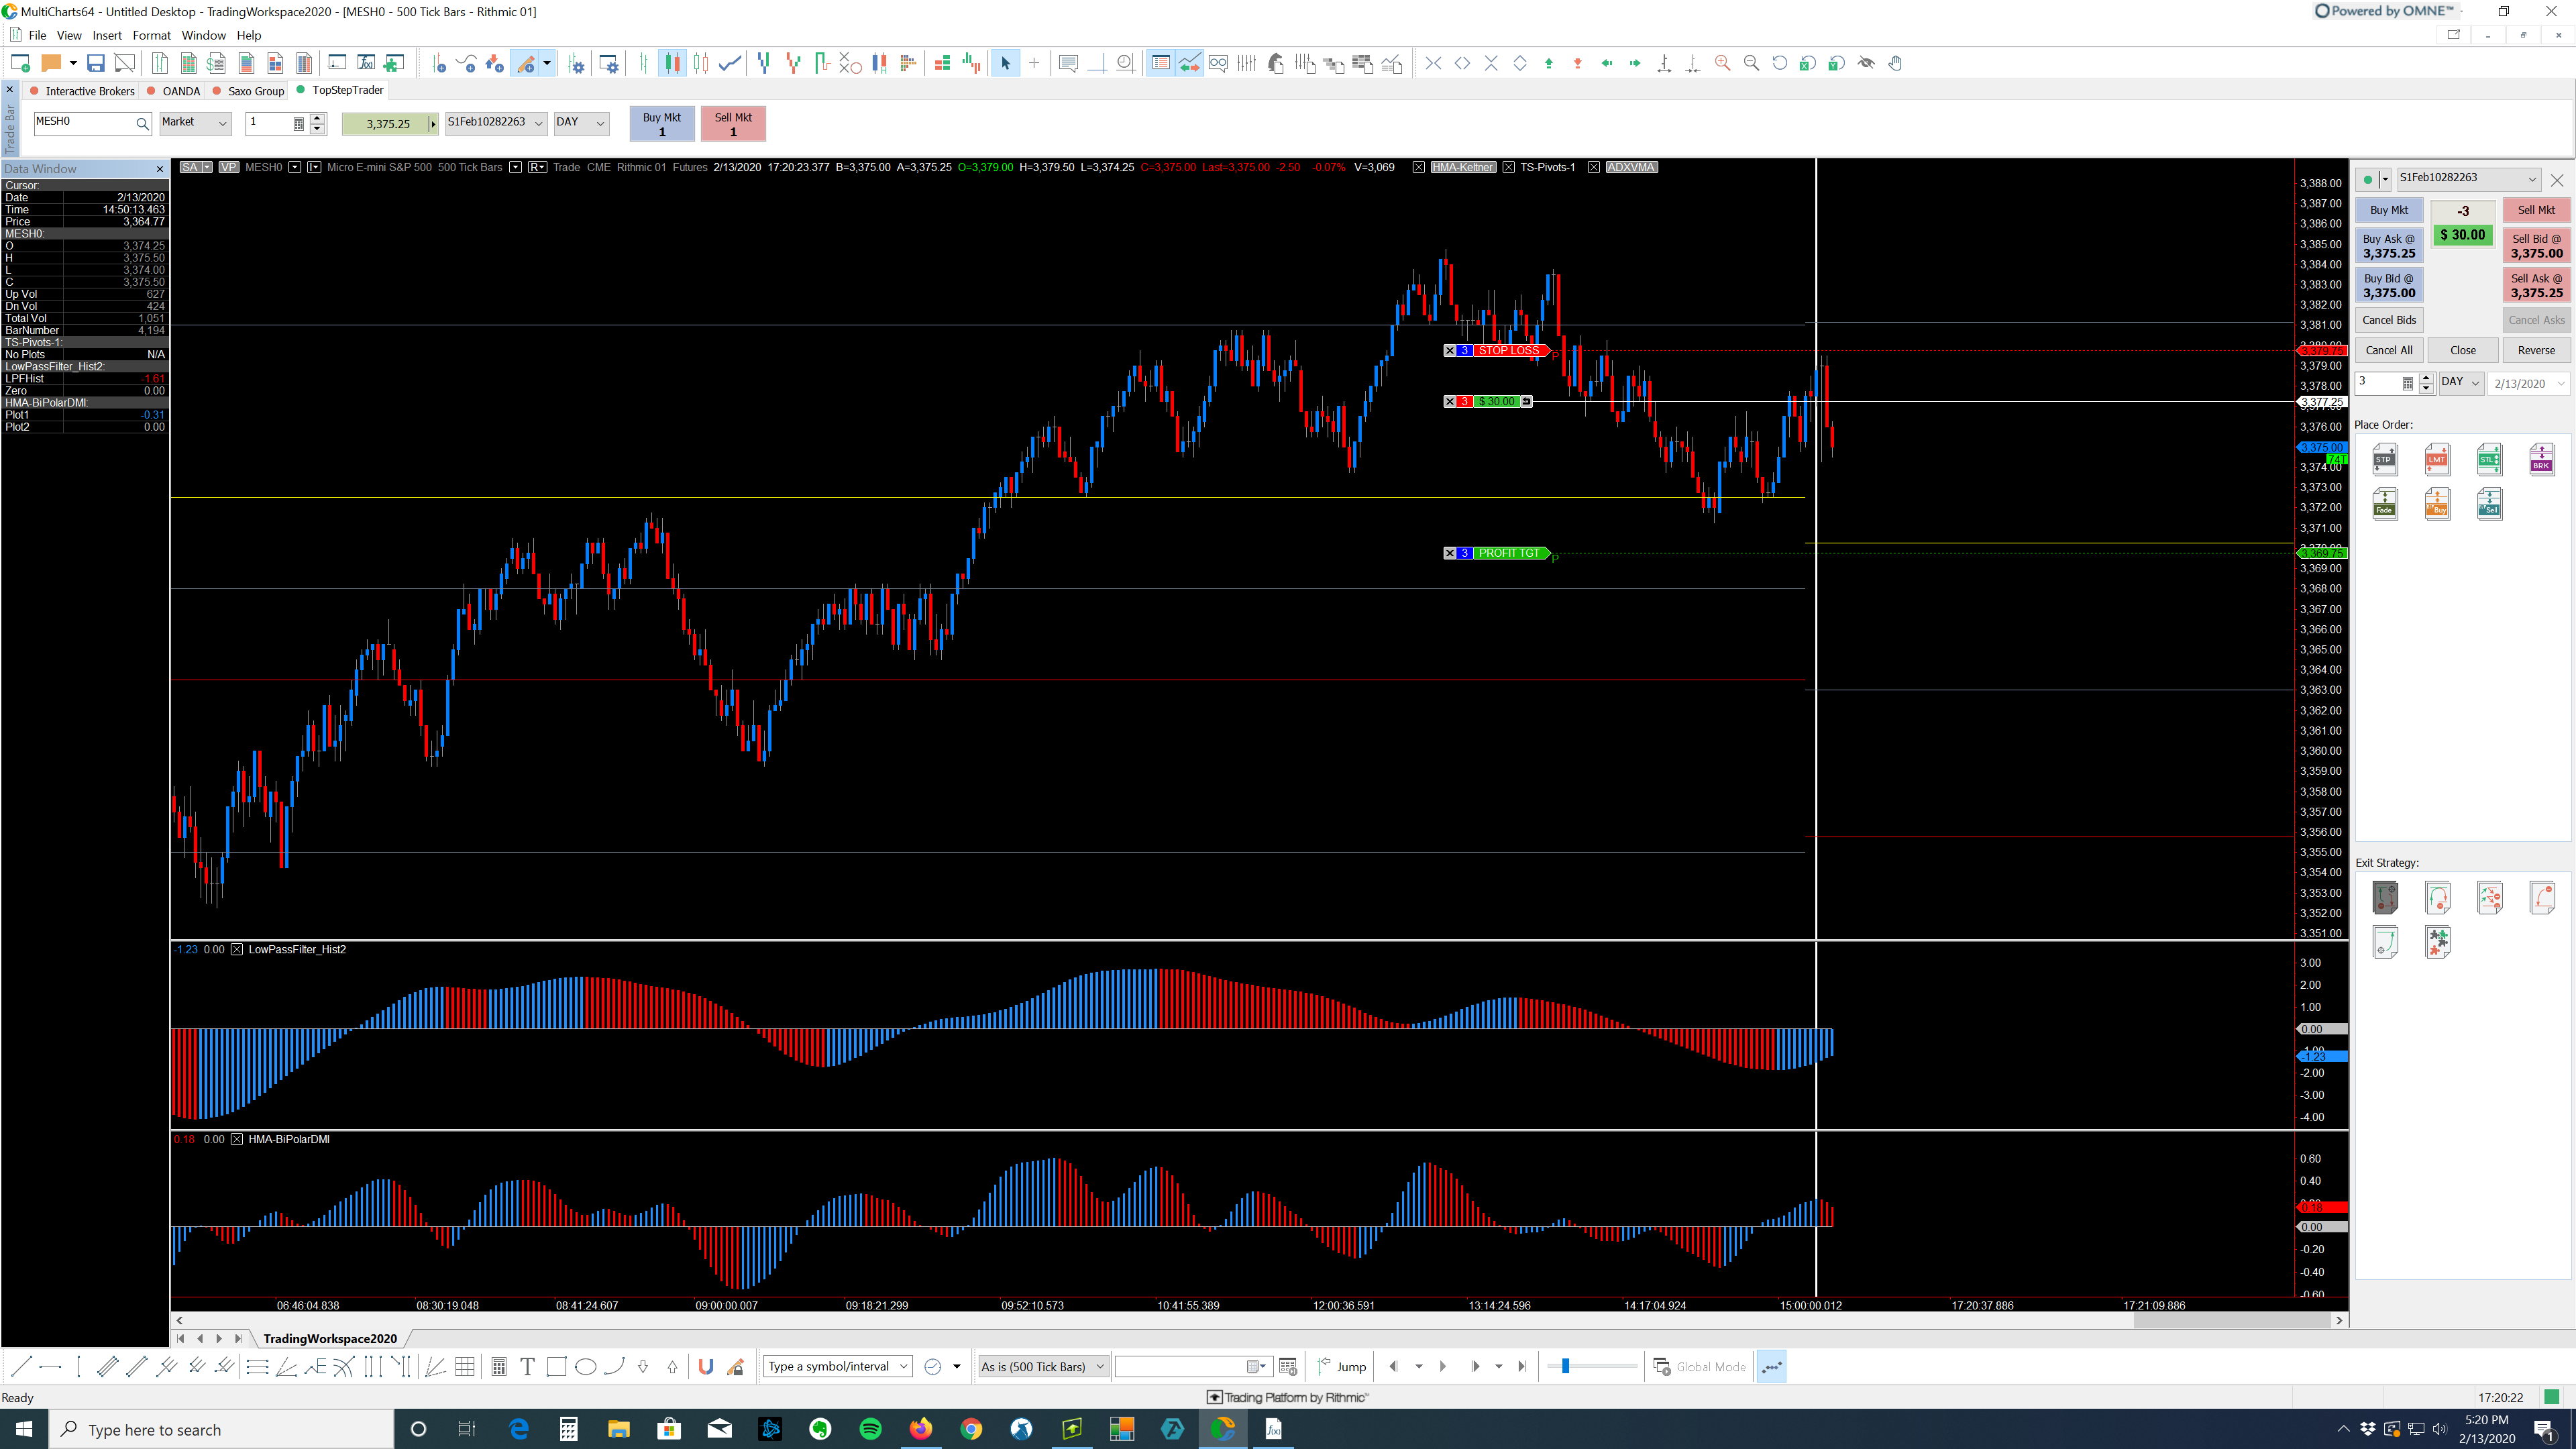Click Sell Mkt in the trade bar
This screenshot has height=1449, width=2576.
(x=733, y=124)
